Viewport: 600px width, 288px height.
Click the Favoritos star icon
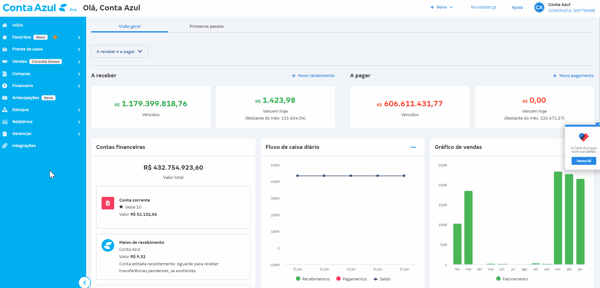5,37
